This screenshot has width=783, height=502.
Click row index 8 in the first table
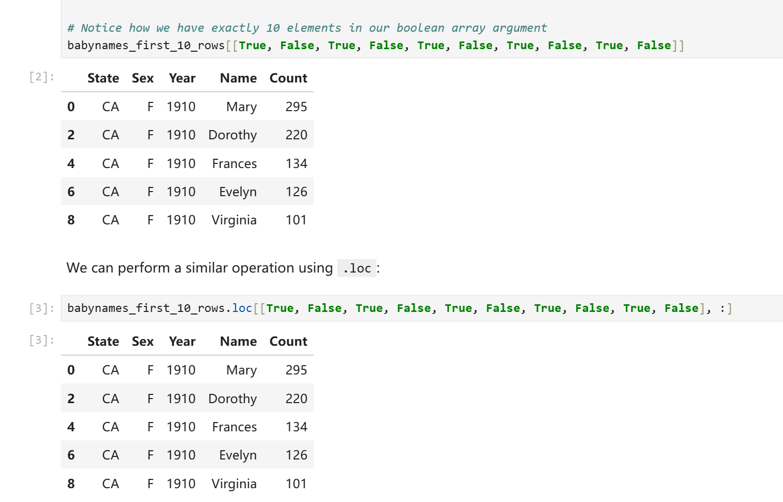click(x=71, y=220)
